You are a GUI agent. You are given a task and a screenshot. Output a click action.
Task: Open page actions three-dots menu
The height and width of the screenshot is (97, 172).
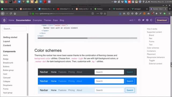pyautogui.click(x=98, y=13)
